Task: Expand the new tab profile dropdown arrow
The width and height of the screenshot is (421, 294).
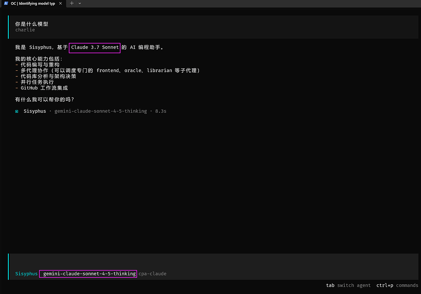Action: coord(80,4)
